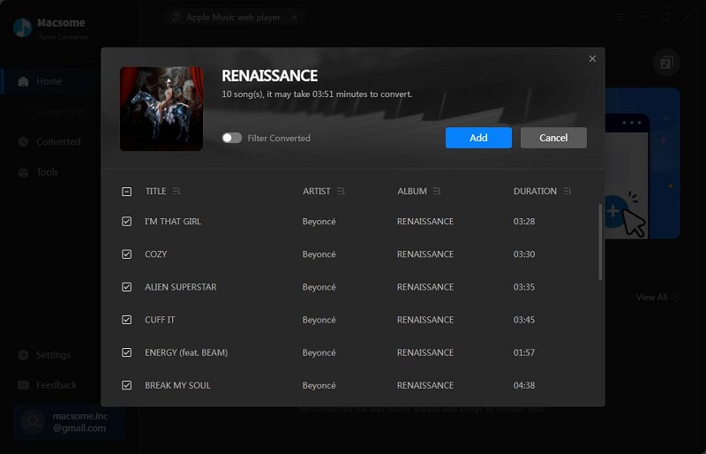The width and height of the screenshot is (706, 454).
Task: Click the 03:45 duration of CUFF IT
Action: [524, 320]
